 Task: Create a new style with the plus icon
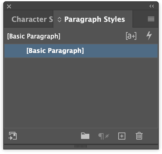(x=122, y=136)
